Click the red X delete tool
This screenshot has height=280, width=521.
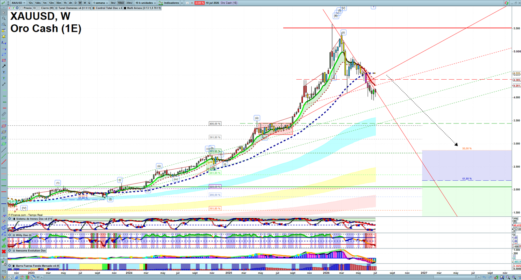tap(4, 251)
